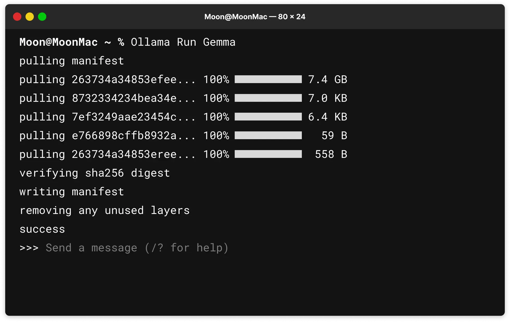This screenshot has width=510, height=322.
Task: Click the red close window button
Action: click(x=17, y=17)
